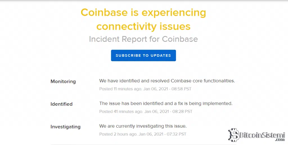This screenshot has width=288, height=145.
Task: Click the 'Posted 41 minutes ago' timestamp
Action: (x=121, y=111)
